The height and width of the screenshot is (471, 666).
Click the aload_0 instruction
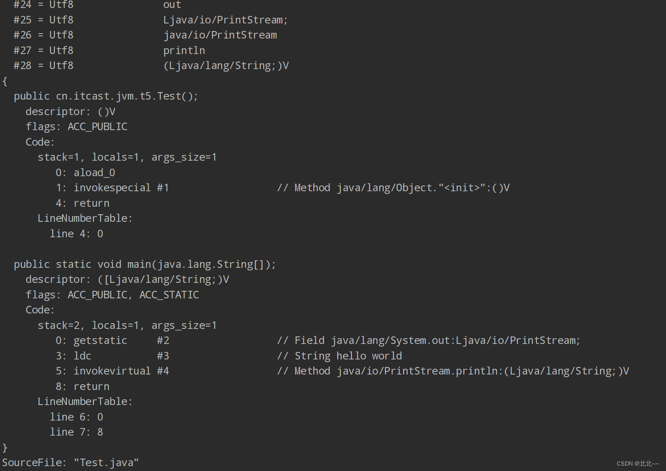pos(94,173)
